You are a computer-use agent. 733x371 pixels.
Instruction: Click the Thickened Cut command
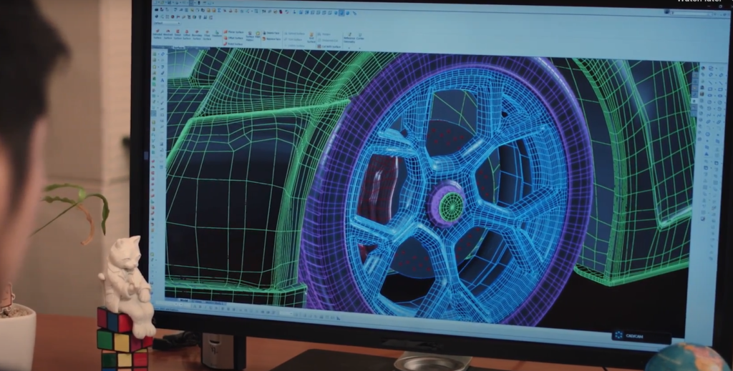tap(328, 41)
